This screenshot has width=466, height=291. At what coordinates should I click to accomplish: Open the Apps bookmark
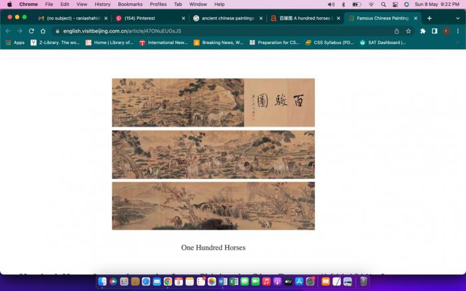(x=15, y=43)
